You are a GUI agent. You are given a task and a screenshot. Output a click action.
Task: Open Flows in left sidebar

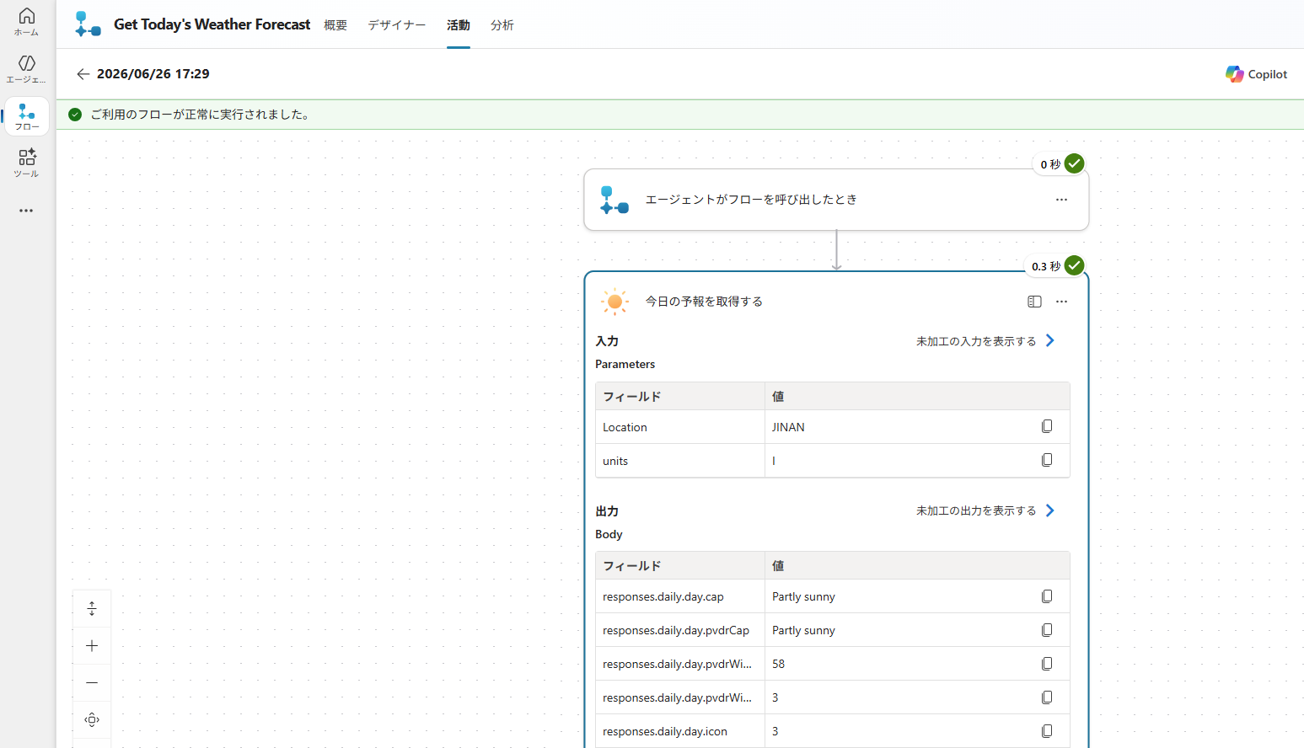pyautogui.click(x=26, y=116)
